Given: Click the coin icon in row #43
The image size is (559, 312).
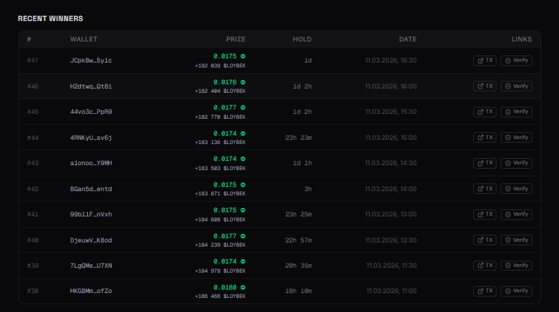Looking at the screenshot, I should 243,159.
